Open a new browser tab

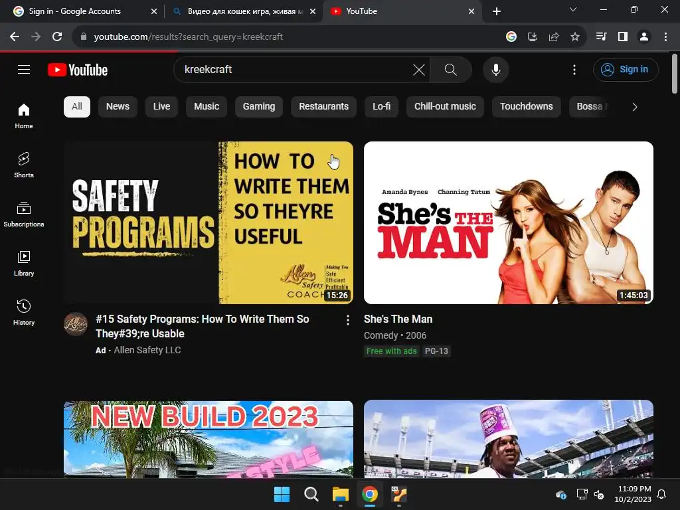[x=497, y=12]
